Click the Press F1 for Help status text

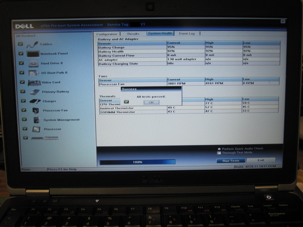[62, 169]
